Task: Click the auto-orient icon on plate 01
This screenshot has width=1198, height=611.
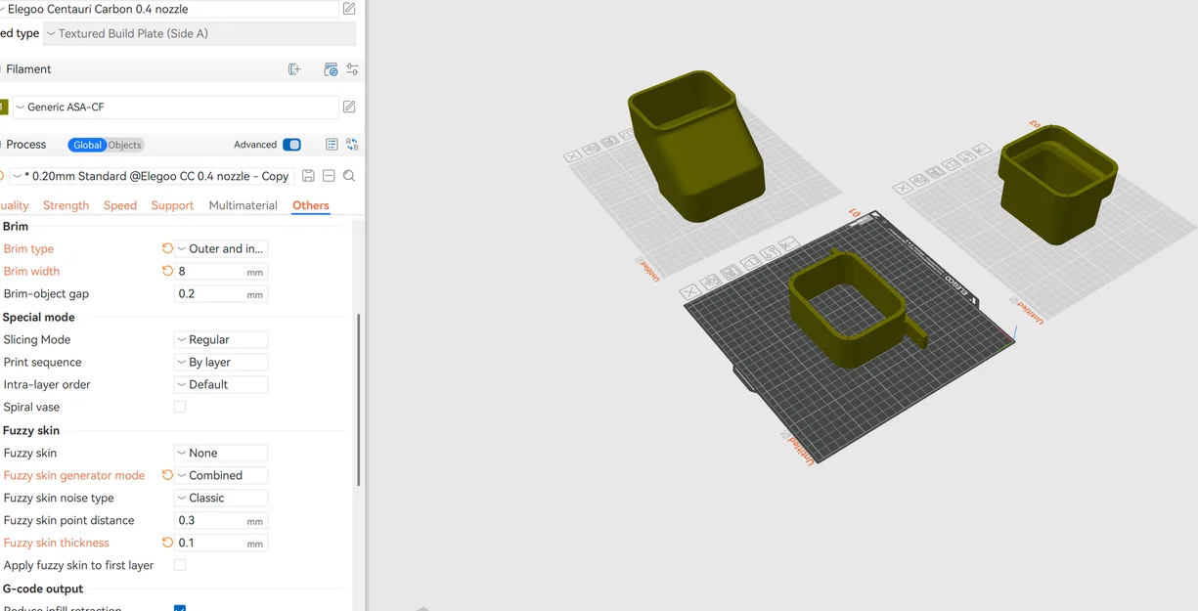Action: click(x=711, y=283)
